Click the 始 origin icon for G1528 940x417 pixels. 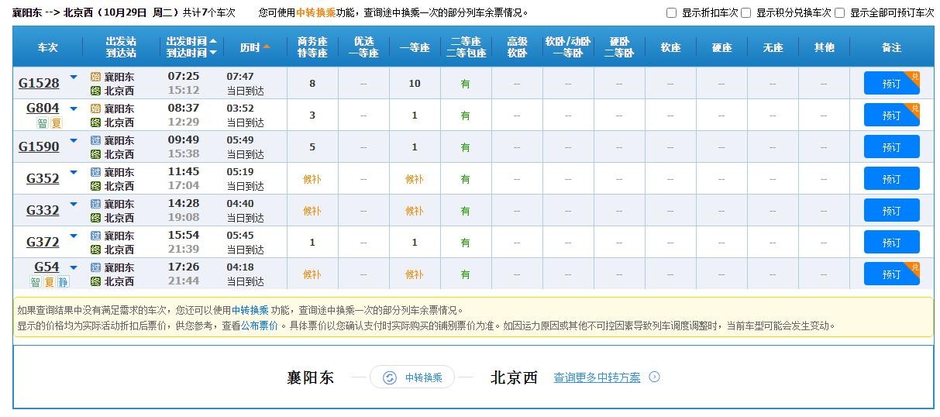click(x=95, y=77)
